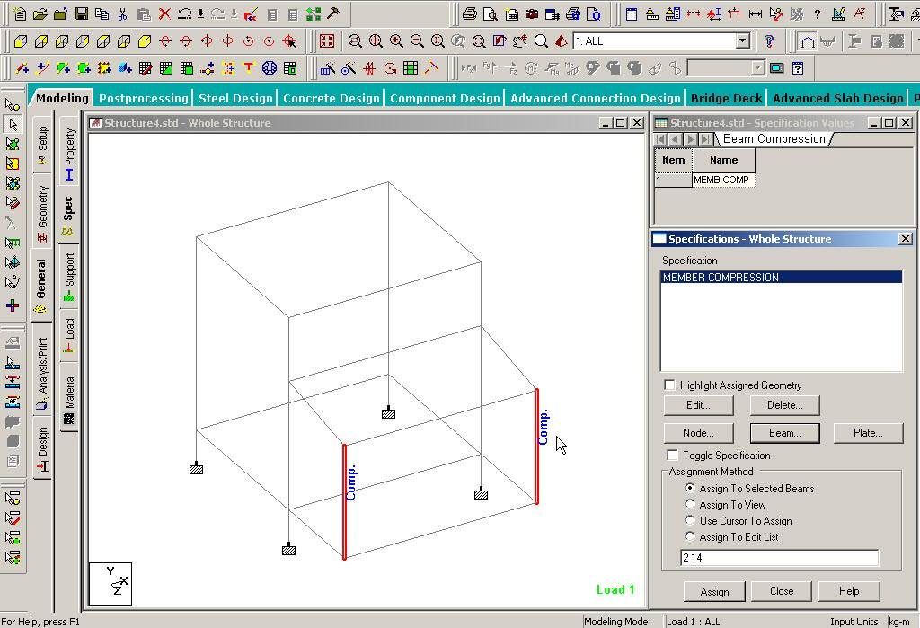Click the Help button in Specifications dialog
The height and width of the screenshot is (628, 920).
pyautogui.click(x=848, y=591)
